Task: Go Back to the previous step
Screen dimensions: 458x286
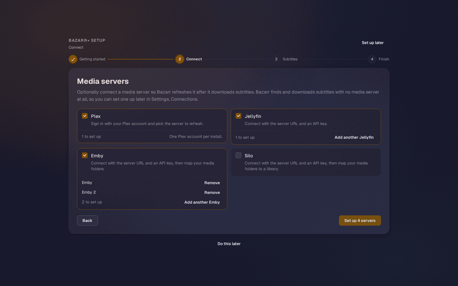Action: point(87,221)
